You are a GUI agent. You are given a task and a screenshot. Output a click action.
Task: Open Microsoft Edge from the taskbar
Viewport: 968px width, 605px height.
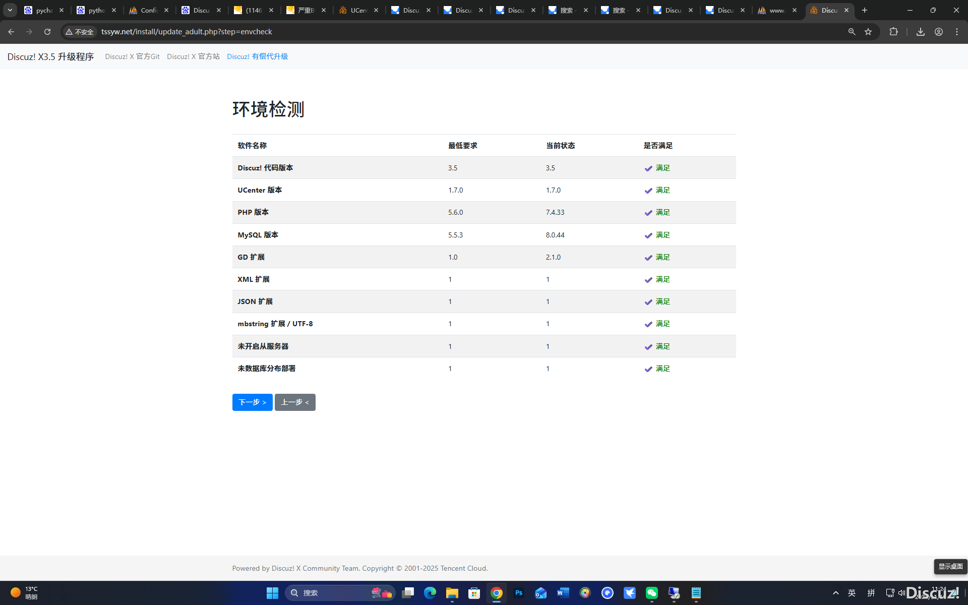pyautogui.click(x=430, y=593)
